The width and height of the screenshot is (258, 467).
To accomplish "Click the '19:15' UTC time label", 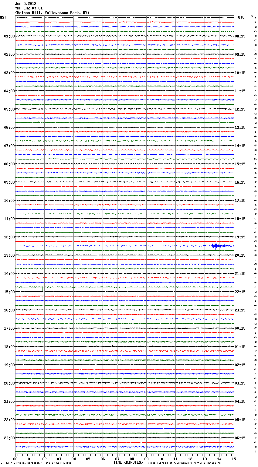I will coord(240,237).
